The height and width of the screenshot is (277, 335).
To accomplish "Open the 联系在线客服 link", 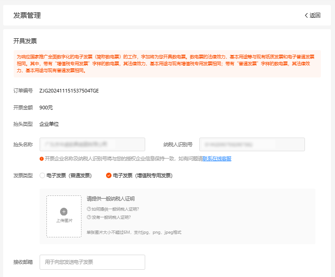I will pos(217,159).
